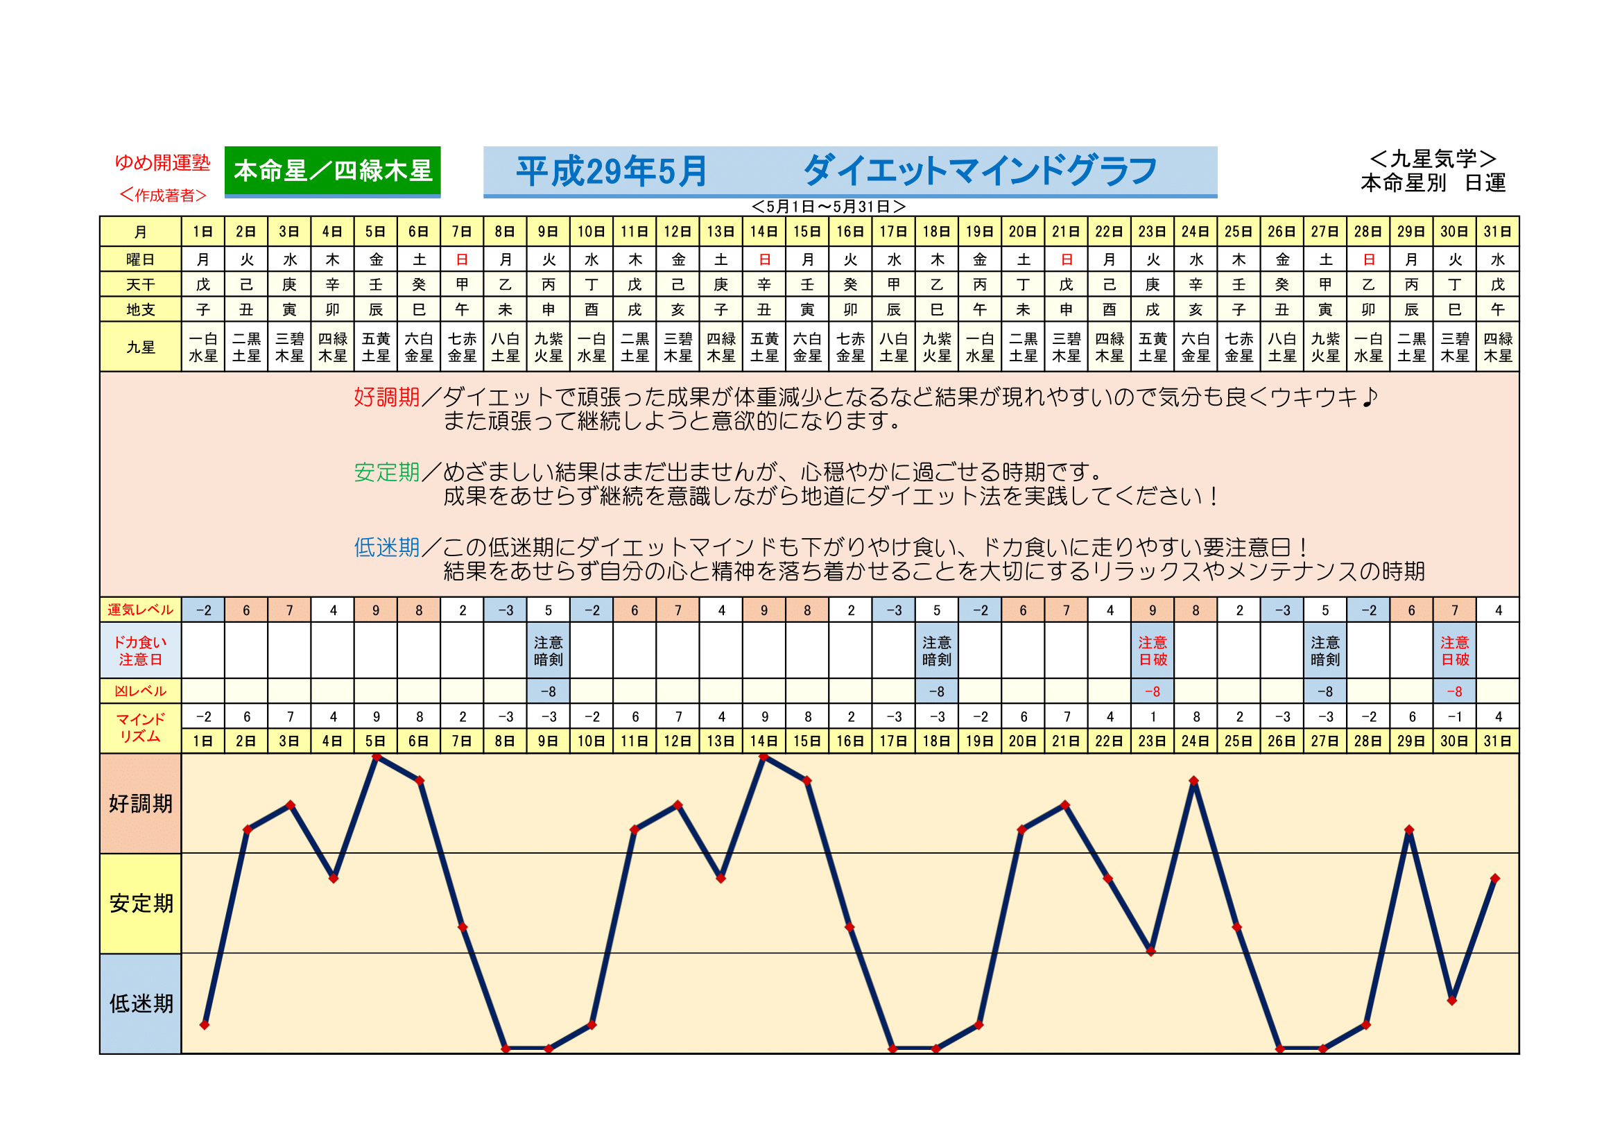Click the ＜九星気学＞ heading top right
Image resolution: width=1622 pixels, height=1147 pixels.
tap(1433, 159)
